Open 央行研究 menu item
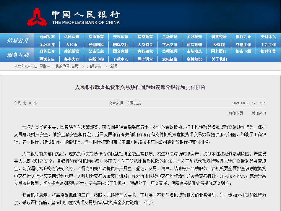 point(145,51)
